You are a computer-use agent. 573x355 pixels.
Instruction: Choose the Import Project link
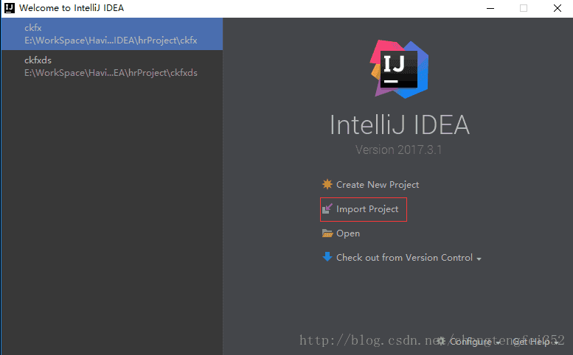pyautogui.click(x=367, y=209)
